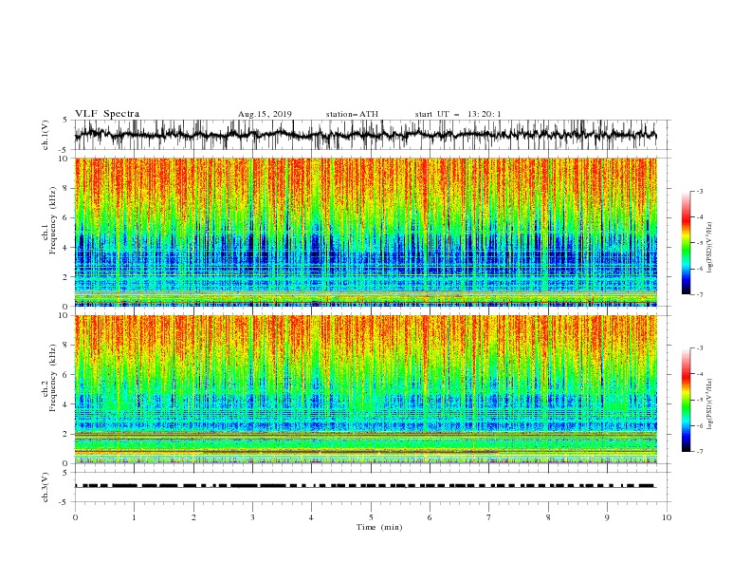This screenshot has height=581, width=751.
Task: Click the time axis tick label '7'
Action: coord(489,517)
